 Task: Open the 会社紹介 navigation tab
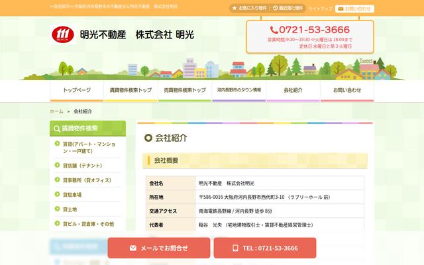(x=293, y=91)
